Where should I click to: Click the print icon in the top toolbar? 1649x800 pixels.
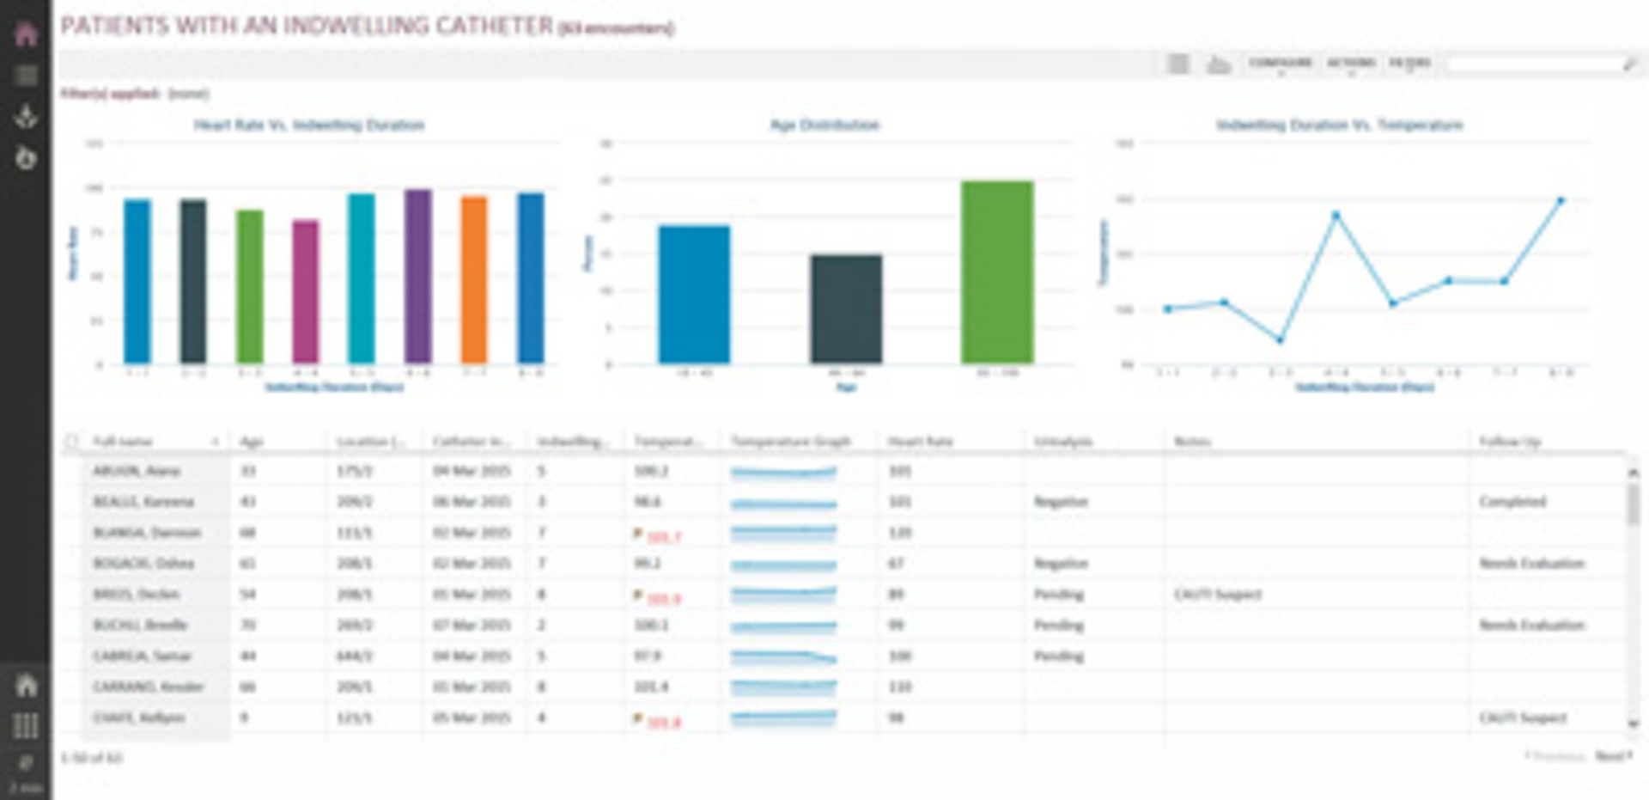(x=1220, y=62)
